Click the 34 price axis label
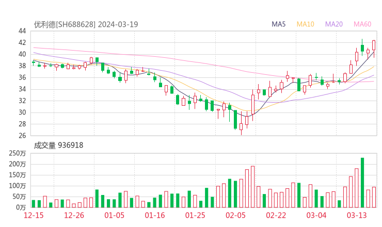 (22, 89)
